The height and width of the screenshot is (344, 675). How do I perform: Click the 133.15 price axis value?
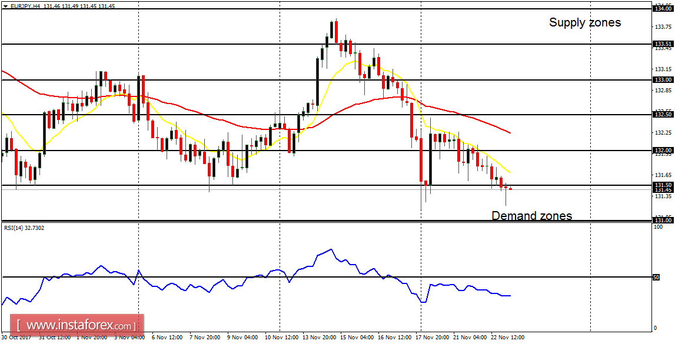pos(663,69)
